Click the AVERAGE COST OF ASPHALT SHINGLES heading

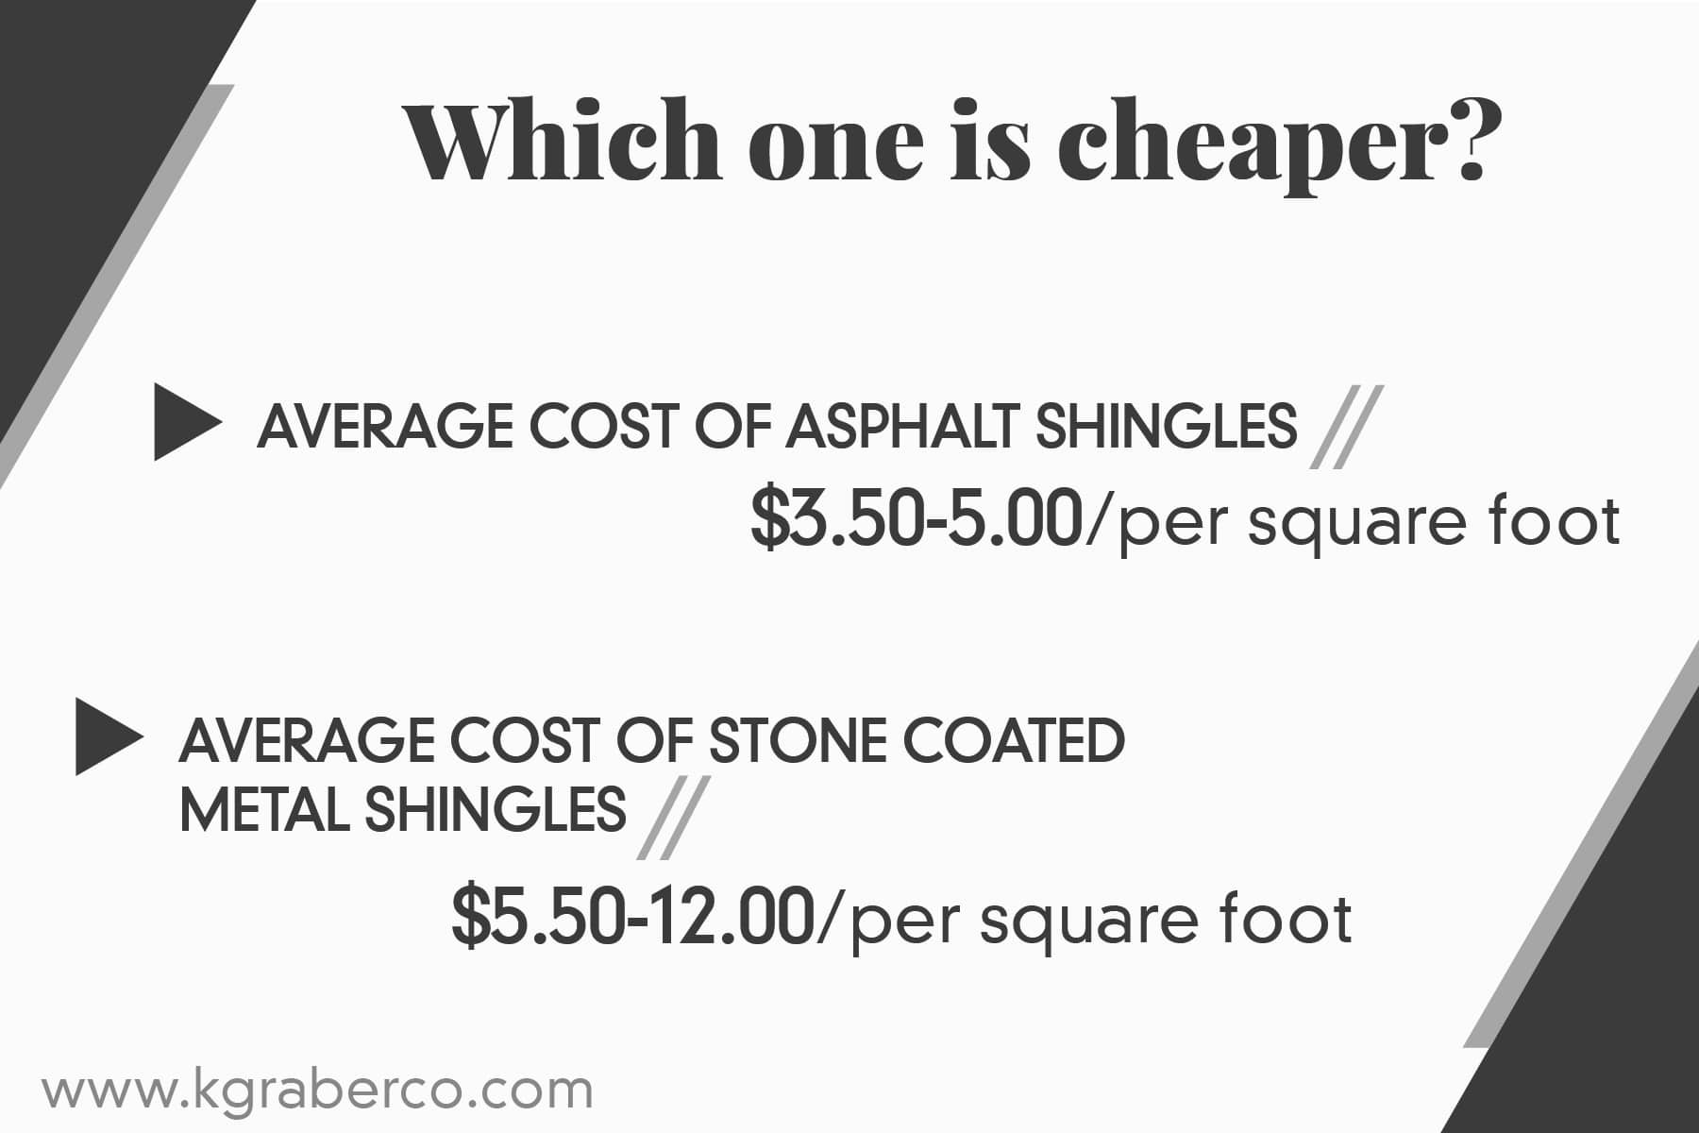(777, 426)
